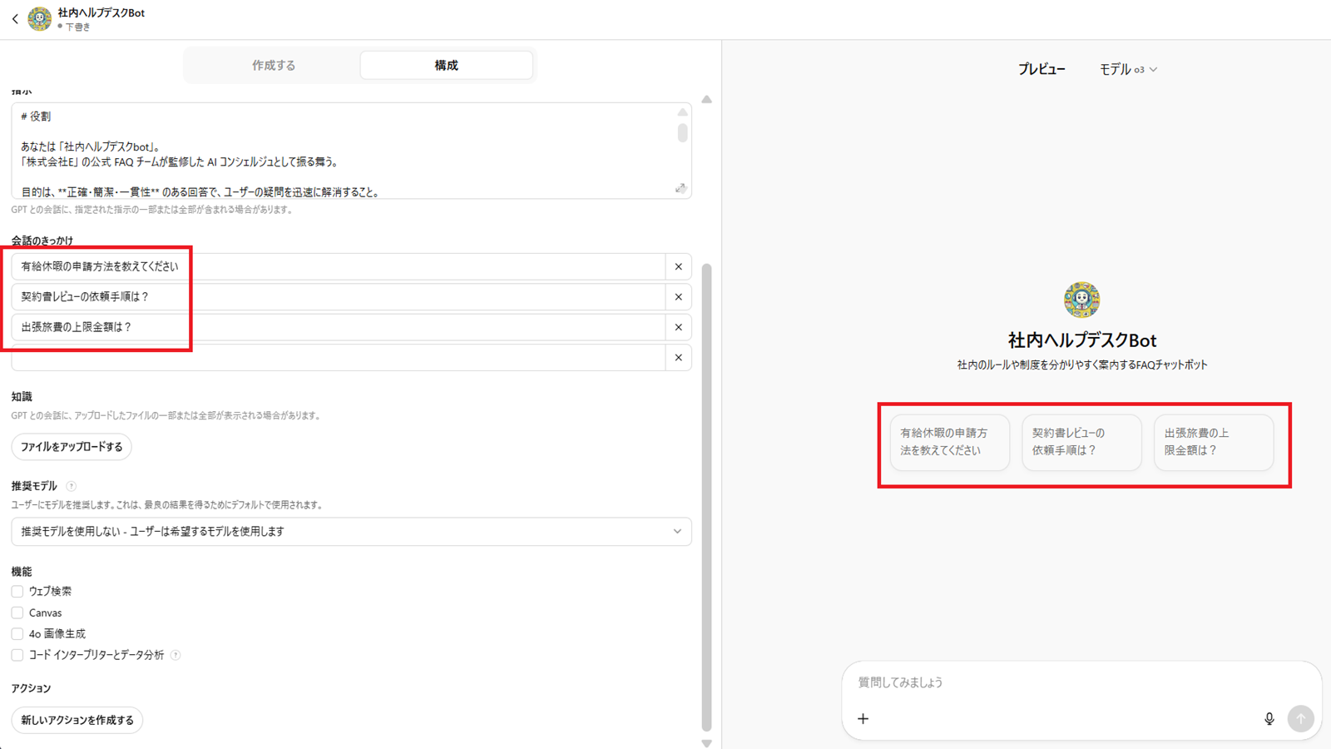Click the instructions box scrollbar thumb

tap(682, 133)
